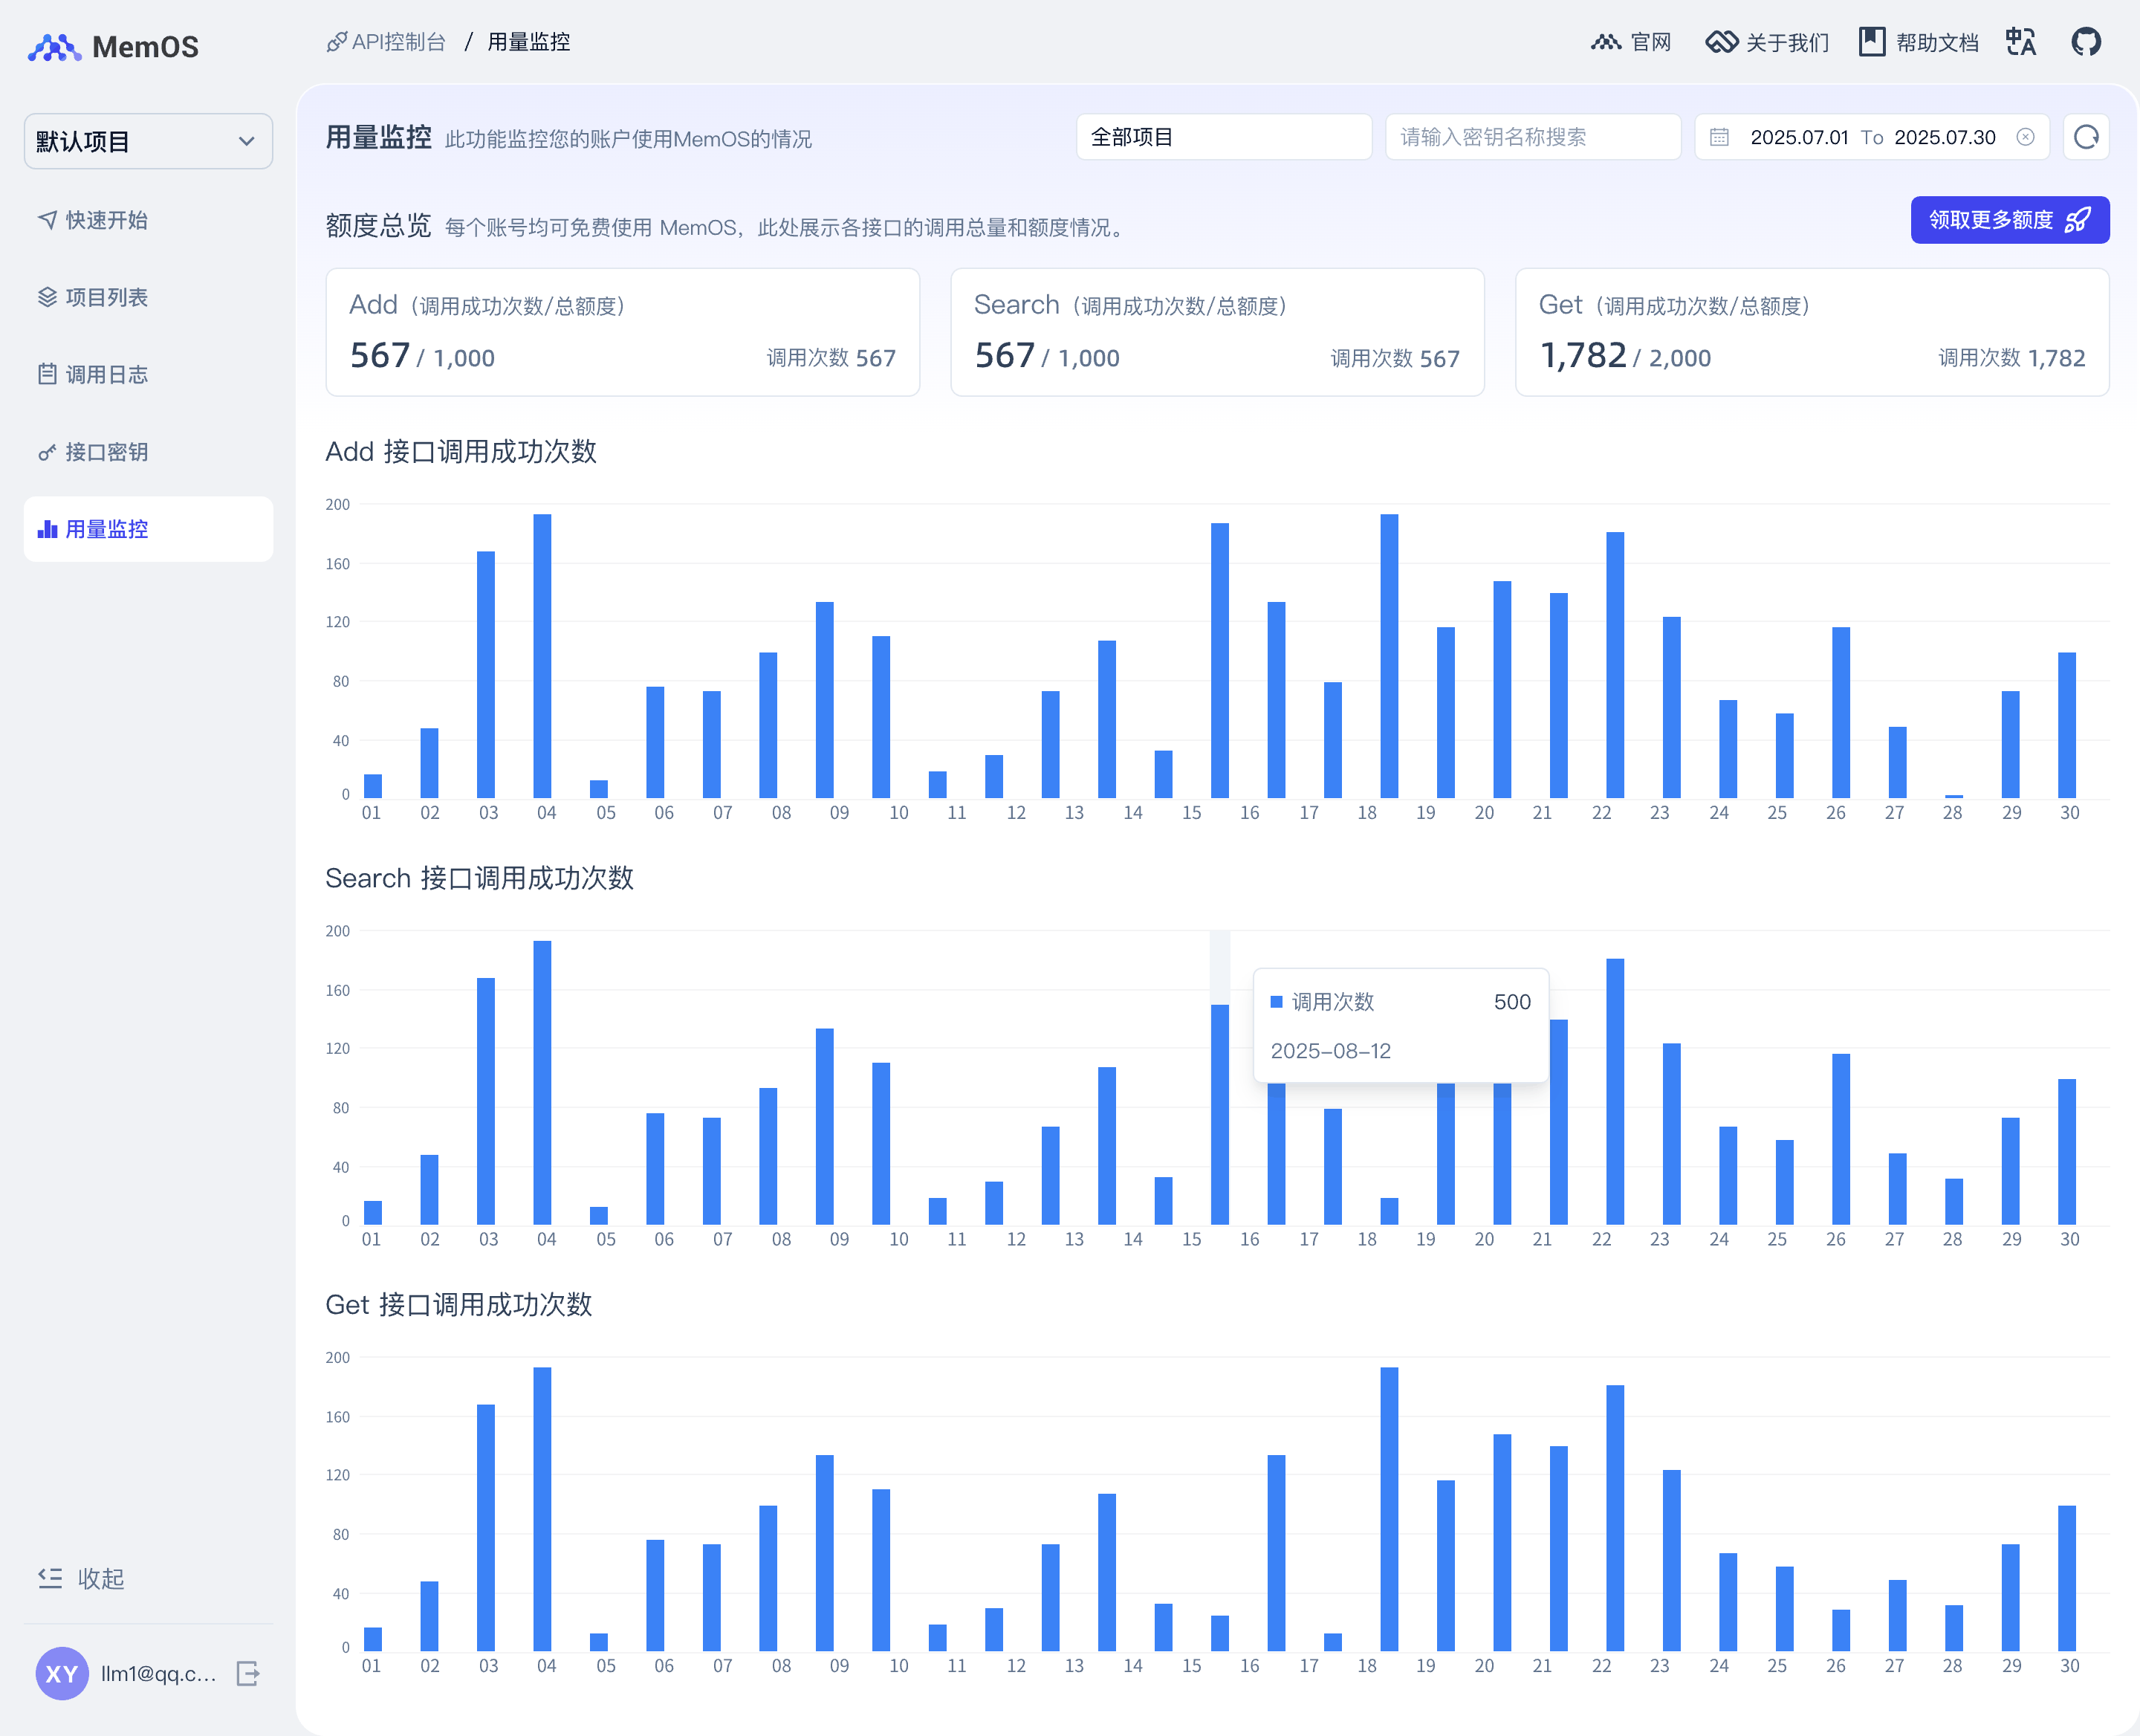2140x1736 pixels.
Task: Open the GitHub icon link
Action: (2086, 42)
